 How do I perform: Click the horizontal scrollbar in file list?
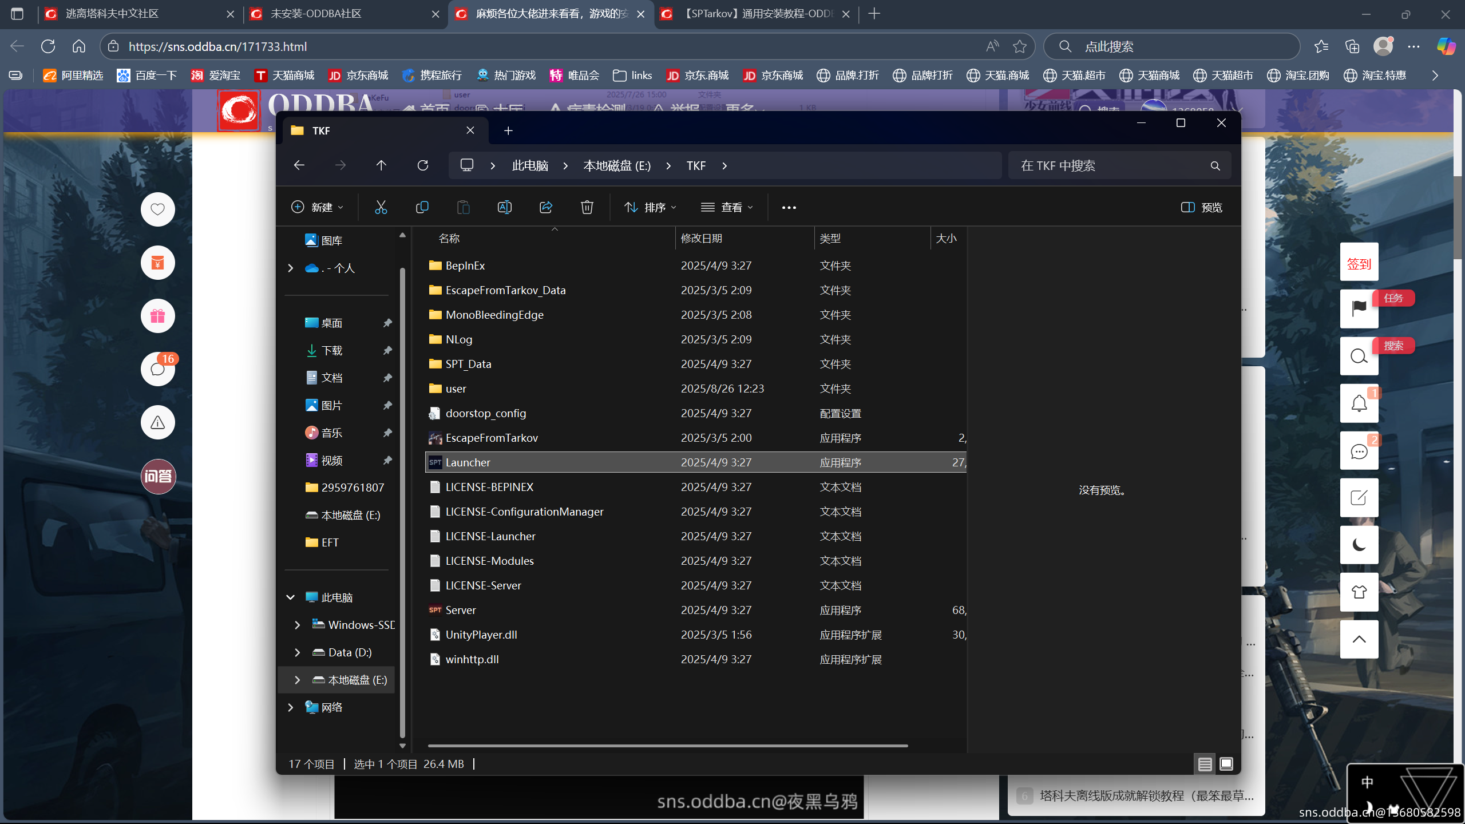[x=667, y=746]
